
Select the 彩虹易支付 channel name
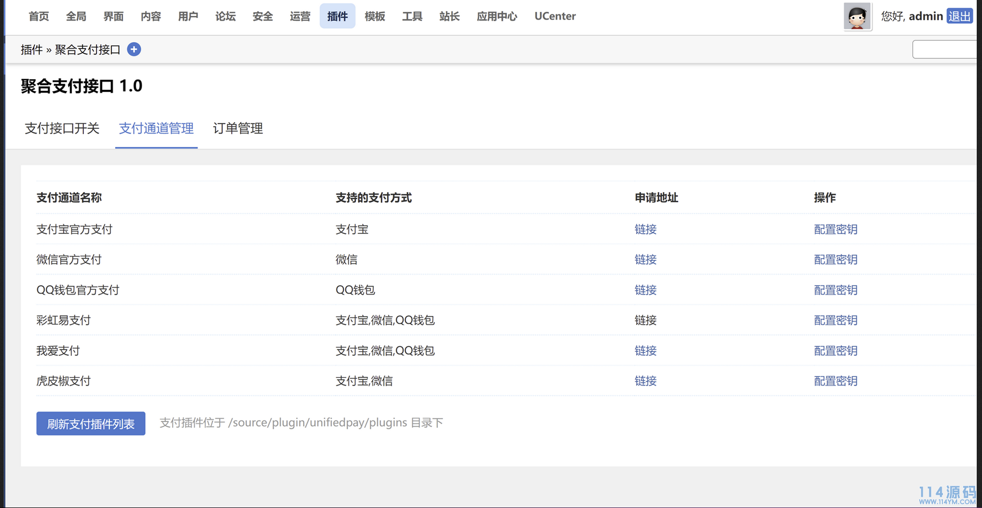click(63, 320)
